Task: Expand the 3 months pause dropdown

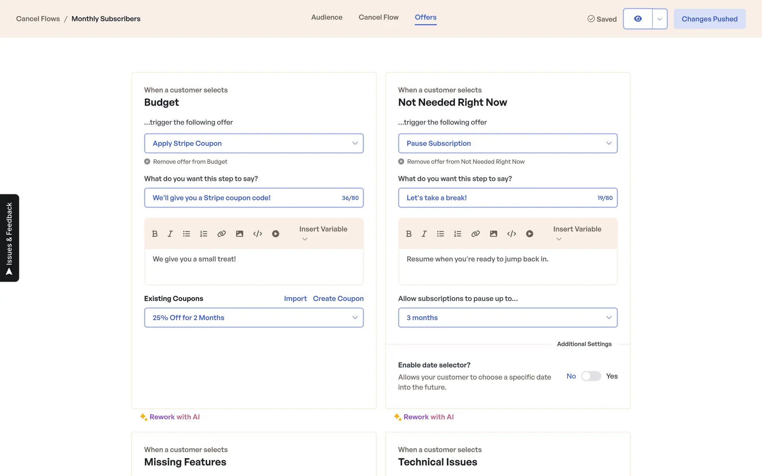Action: click(x=508, y=318)
